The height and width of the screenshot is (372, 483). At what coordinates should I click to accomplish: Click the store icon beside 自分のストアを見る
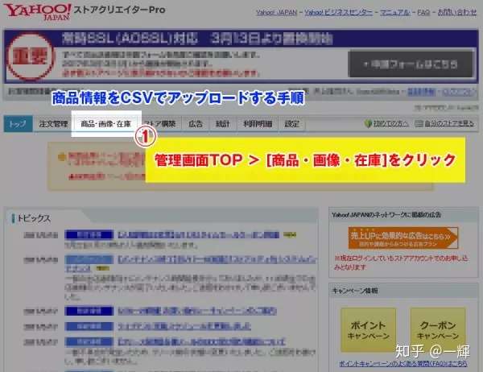tap(419, 123)
